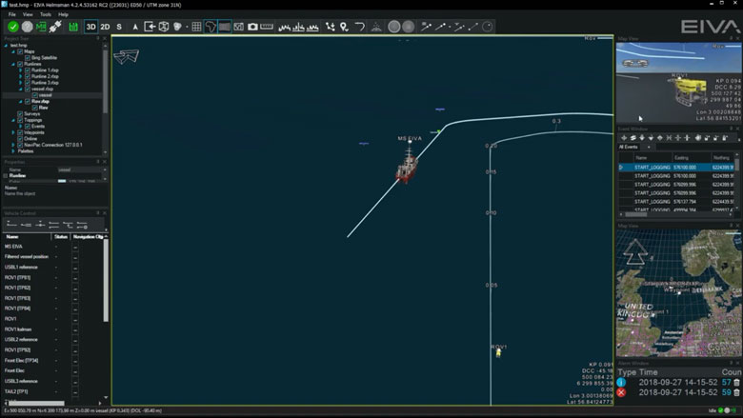This screenshot has width=743, height=418.
Task: Delete the error alarm with trash icon
Action: click(737, 392)
